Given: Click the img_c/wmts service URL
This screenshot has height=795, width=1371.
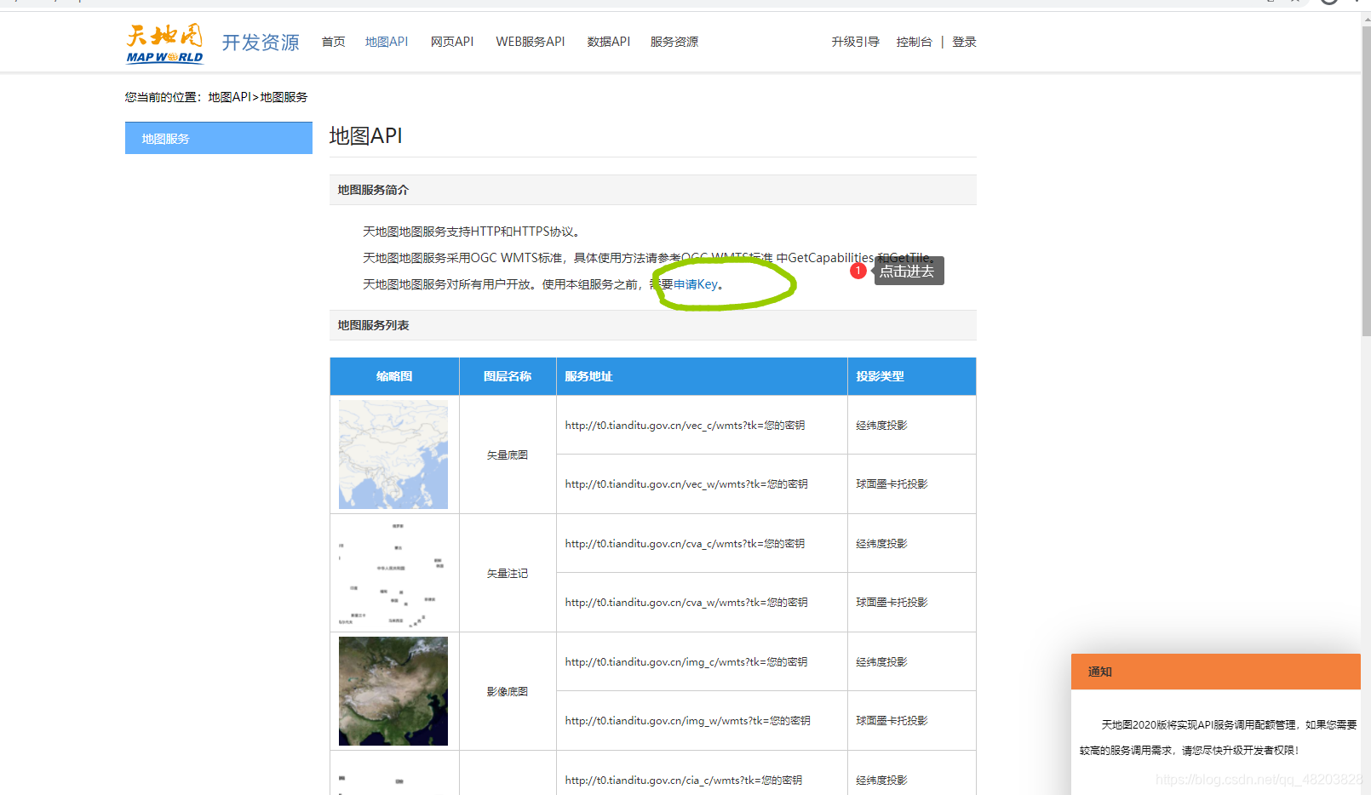Looking at the screenshot, I should coord(686,662).
